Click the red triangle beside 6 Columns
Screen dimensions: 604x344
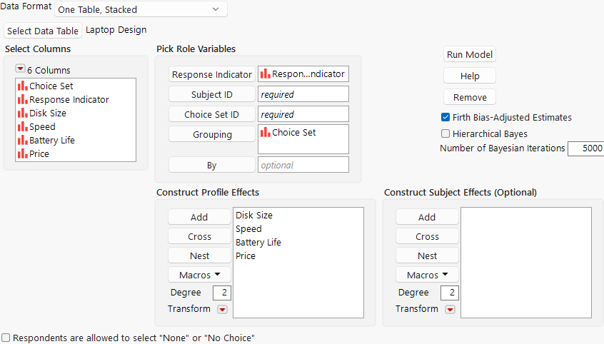[20, 69]
